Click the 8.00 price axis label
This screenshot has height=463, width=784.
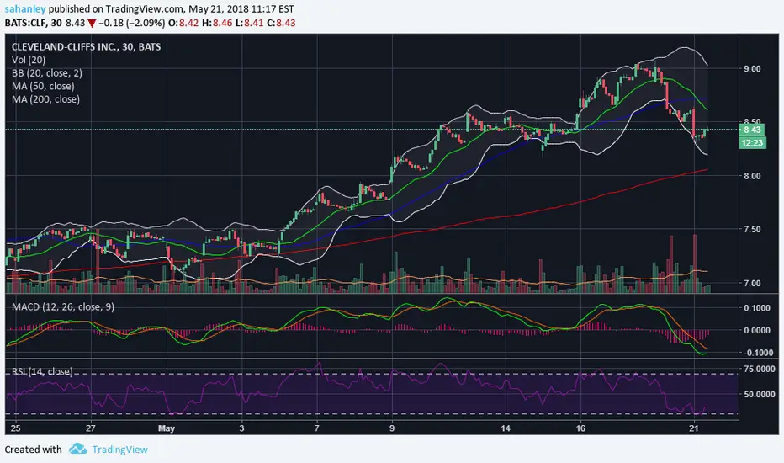point(752,176)
